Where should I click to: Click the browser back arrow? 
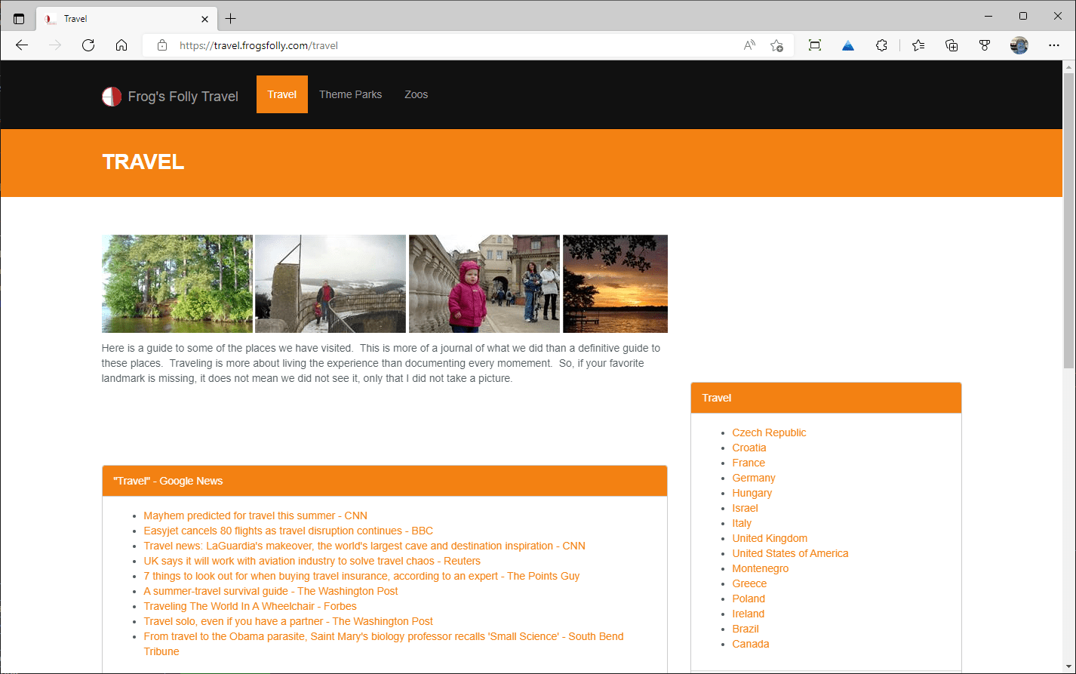pyautogui.click(x=22, y=45)
